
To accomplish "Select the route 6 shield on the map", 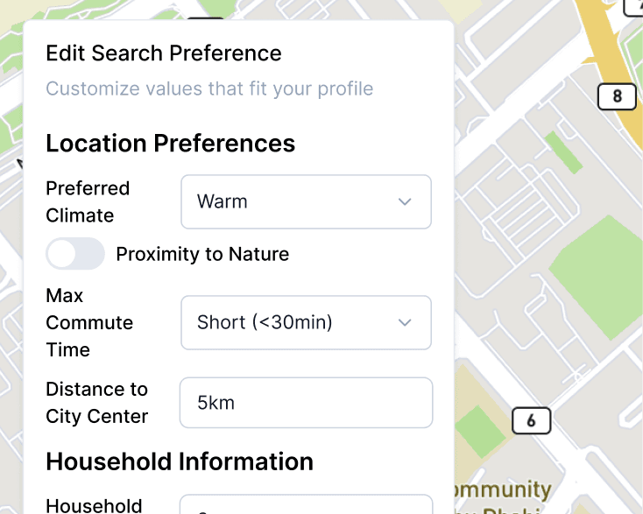I will point(531,421).
